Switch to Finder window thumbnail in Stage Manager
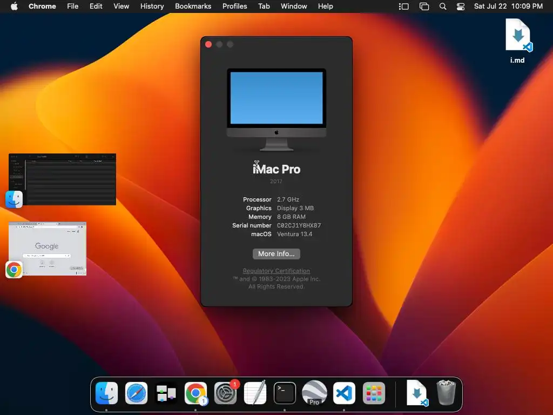The height and width of the screenshot is (415, 553). coord(63,179)
